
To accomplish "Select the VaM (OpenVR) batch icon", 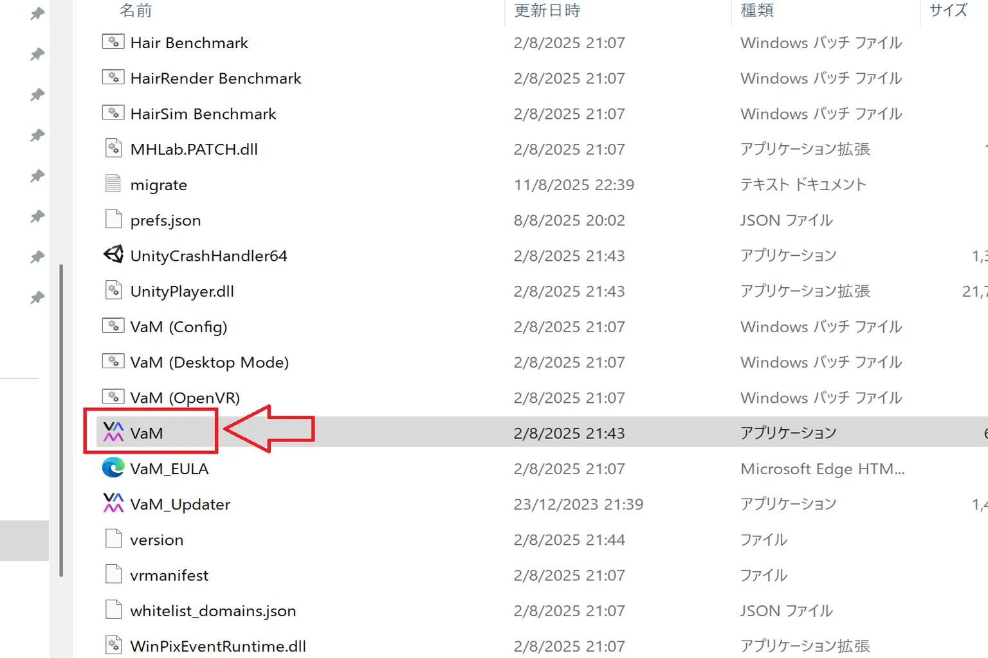I will 113,396.
